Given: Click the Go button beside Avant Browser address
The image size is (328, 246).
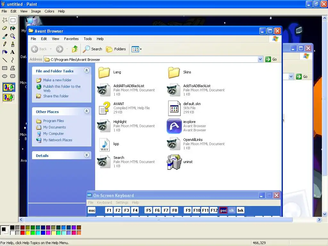Looking at the screenshot, I should click(x=271, y=59).
